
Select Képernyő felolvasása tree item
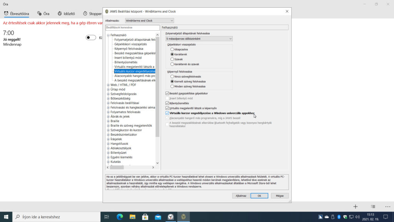click(129, 49)
